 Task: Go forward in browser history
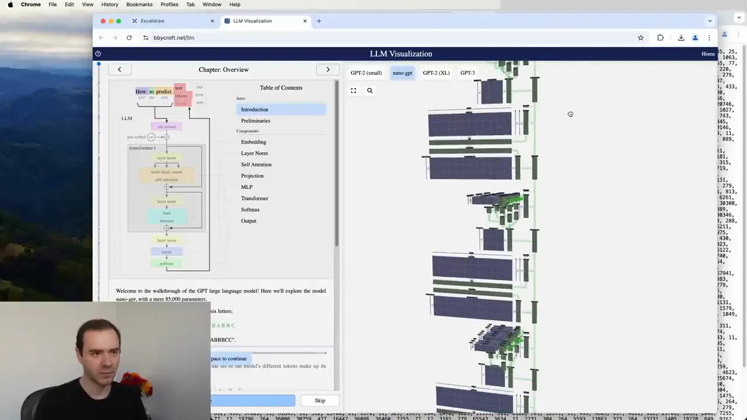[x=115, y=37]
